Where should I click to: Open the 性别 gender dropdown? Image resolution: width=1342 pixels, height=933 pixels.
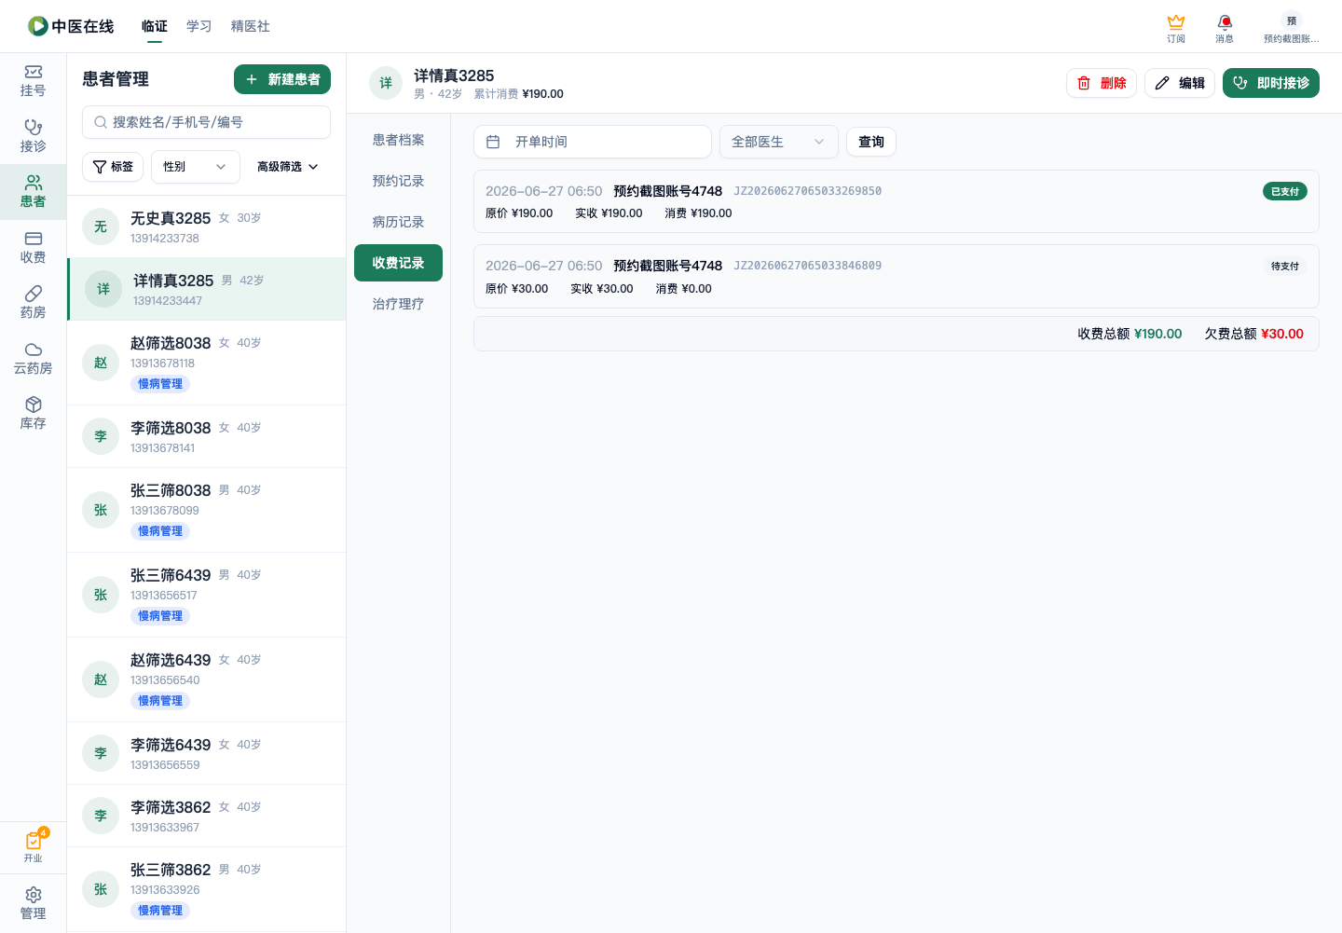(x=196, y=167)
